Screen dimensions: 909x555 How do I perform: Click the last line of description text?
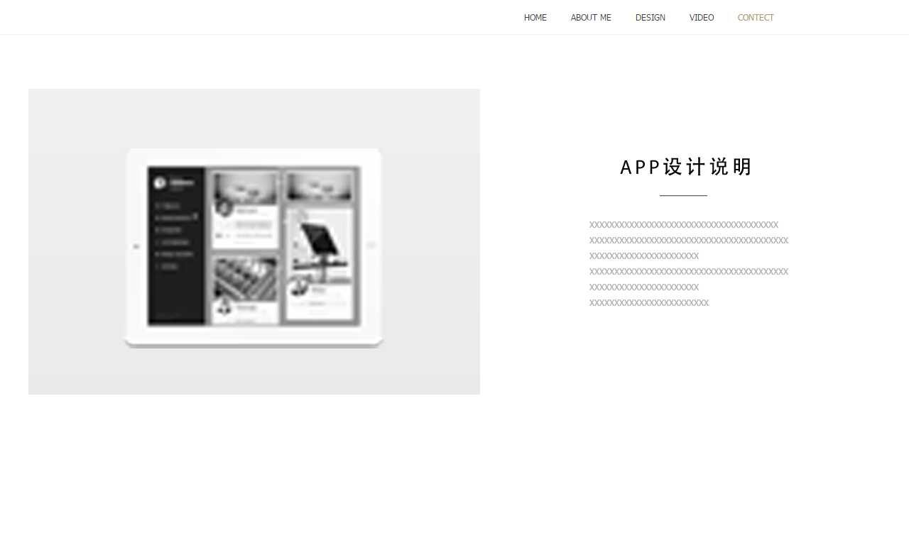[x=648, y=303]
